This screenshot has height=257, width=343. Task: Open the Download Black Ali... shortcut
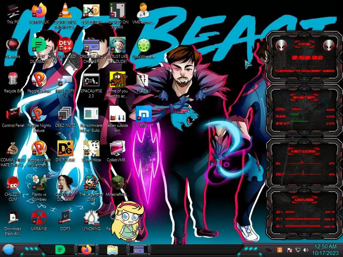click(x=13, y=223)
